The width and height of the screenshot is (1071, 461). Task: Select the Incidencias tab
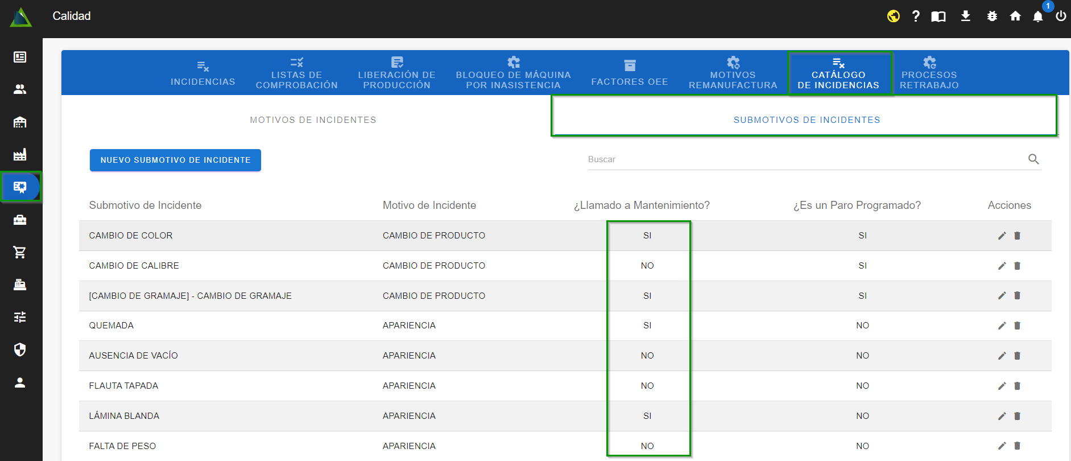[x=203, y=73]
